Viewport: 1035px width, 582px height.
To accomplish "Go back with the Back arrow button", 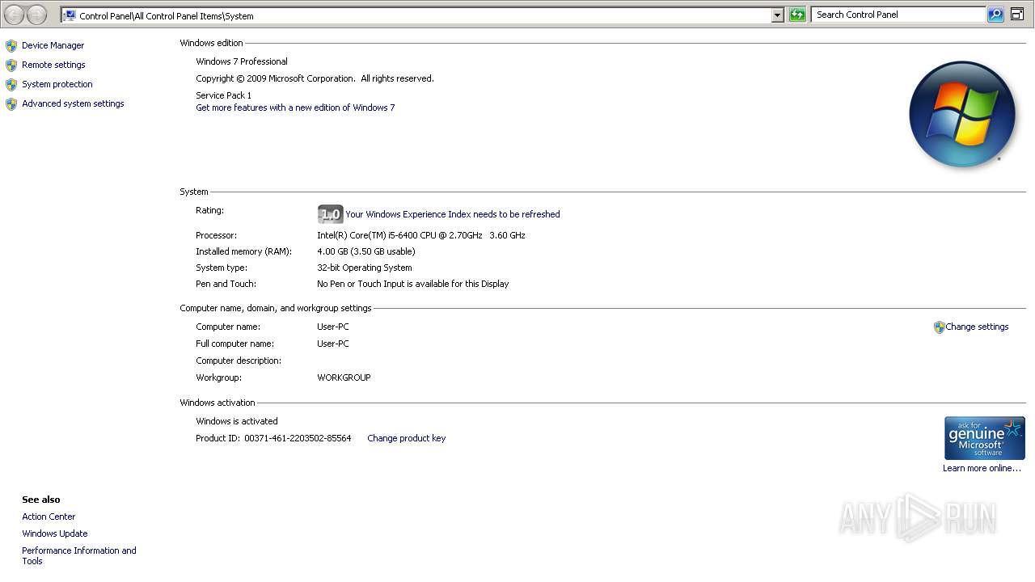I will [15, 15].
